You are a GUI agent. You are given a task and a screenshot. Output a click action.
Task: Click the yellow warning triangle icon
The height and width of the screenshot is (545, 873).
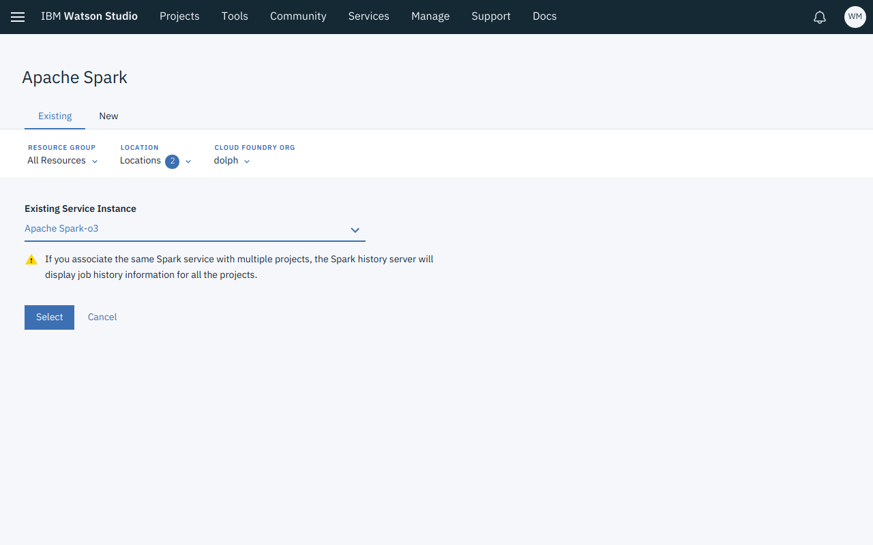(x=31, y=260)
